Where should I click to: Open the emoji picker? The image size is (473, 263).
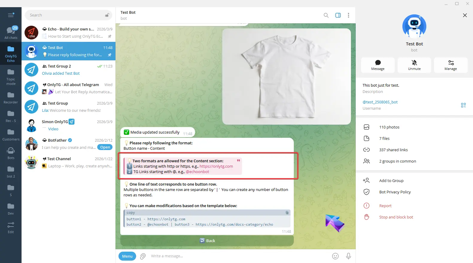pos(335,256)
